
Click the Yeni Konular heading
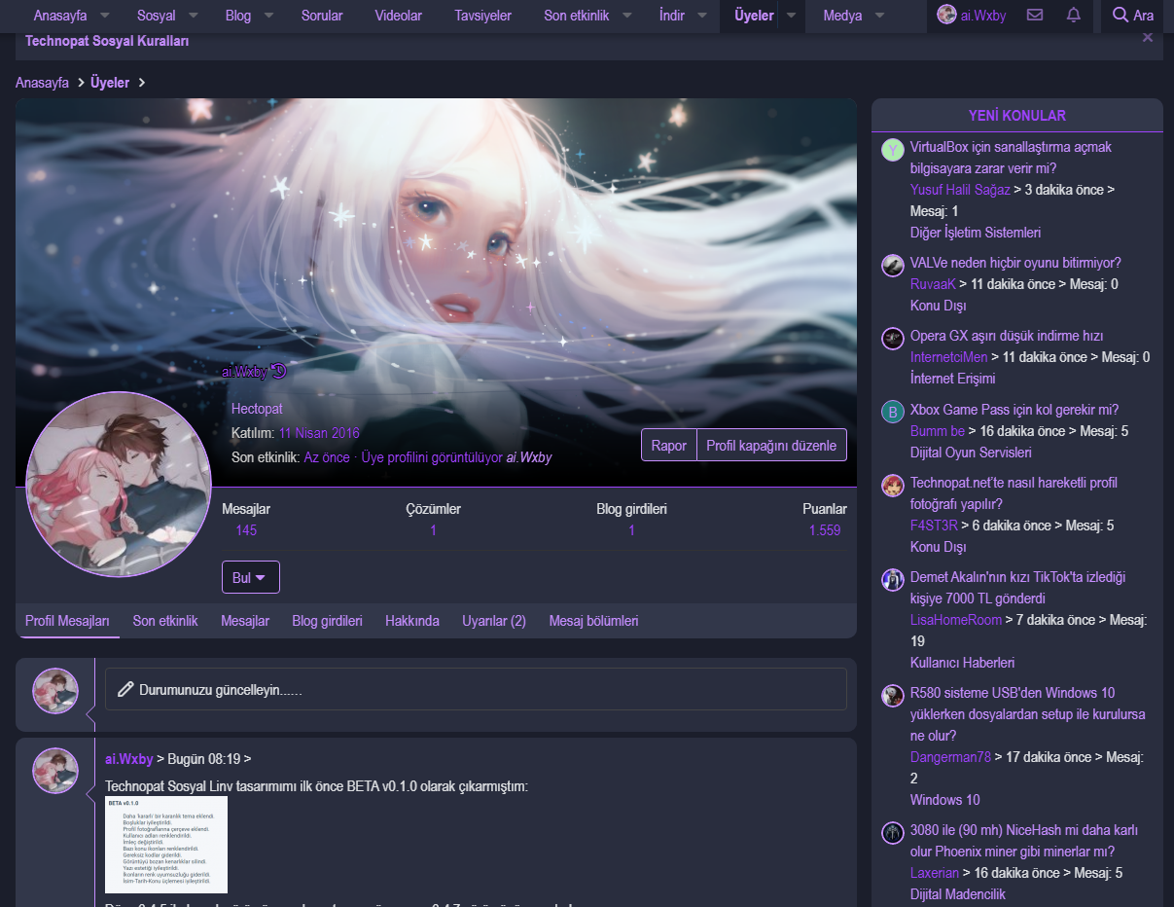click(x=1016, y=115)
